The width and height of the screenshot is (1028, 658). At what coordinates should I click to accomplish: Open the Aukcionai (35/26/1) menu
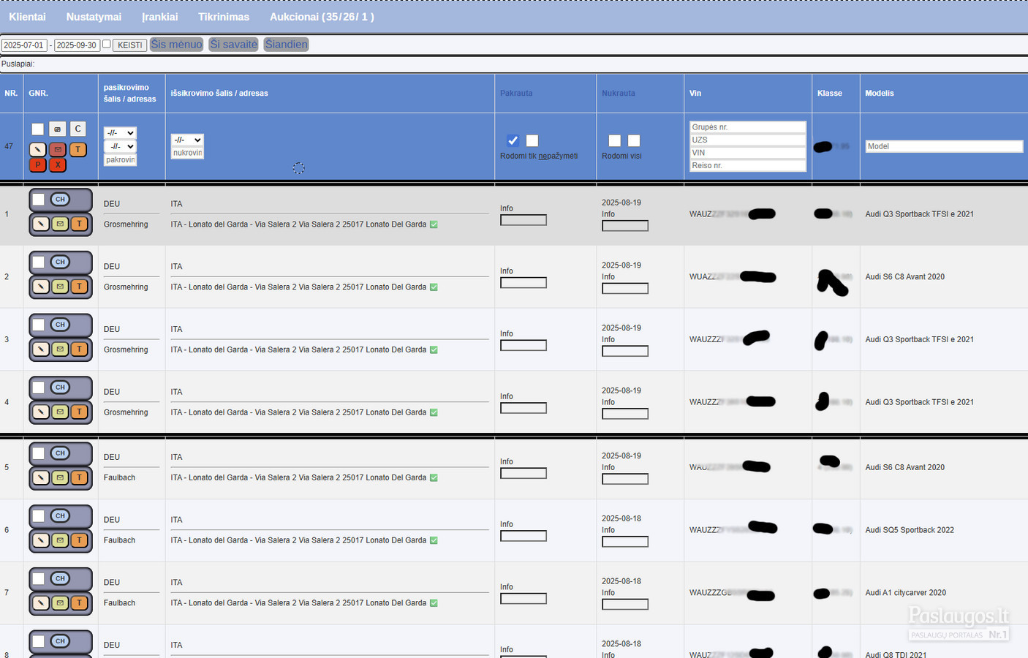(322, 17)
